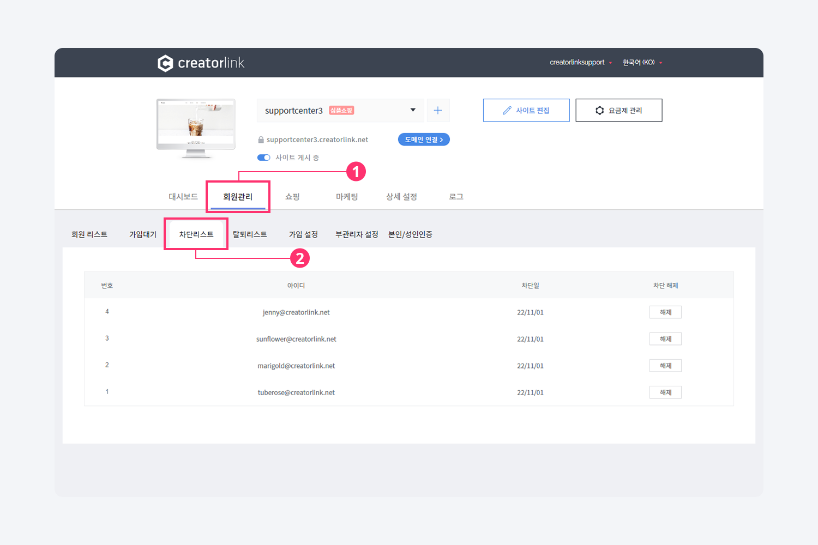This screenshot has height=545, width=818.
Task: Click the lock icon beside site URL
Action: tap(261, 140)
